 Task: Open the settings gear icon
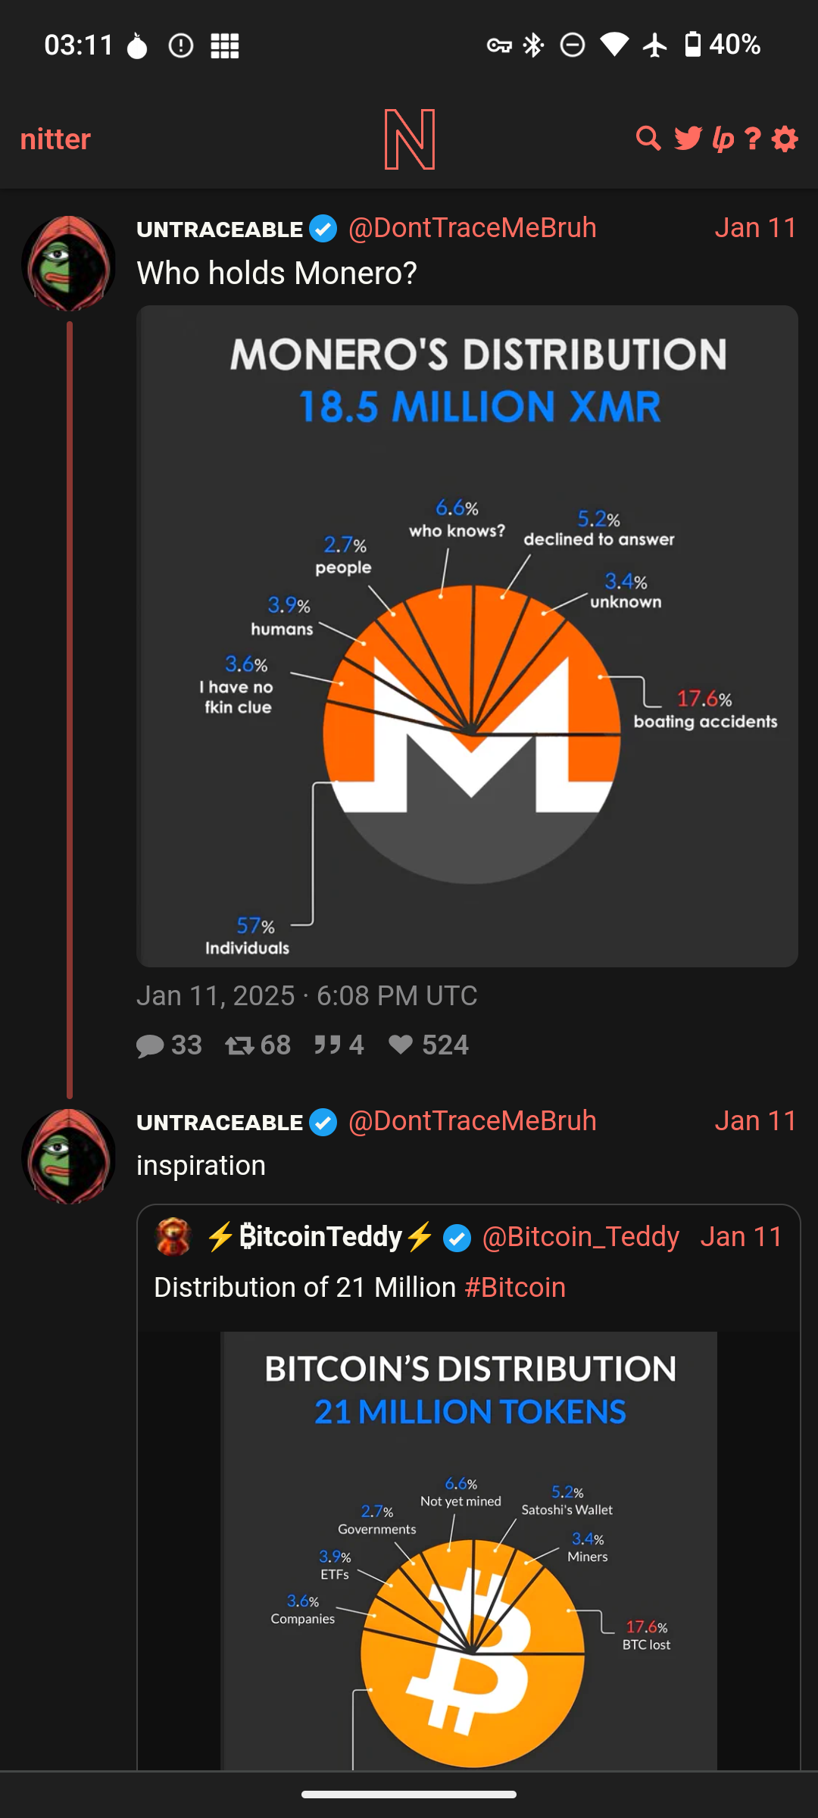click(x=785, y=139)
